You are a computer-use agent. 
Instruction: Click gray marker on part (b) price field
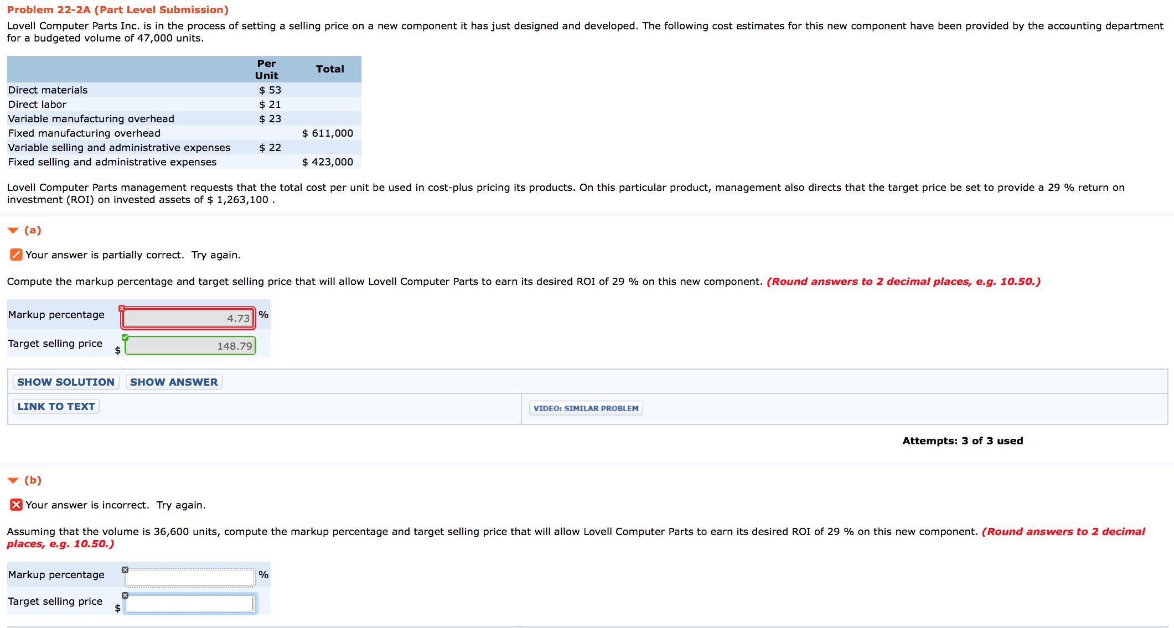tap(125, 595)
